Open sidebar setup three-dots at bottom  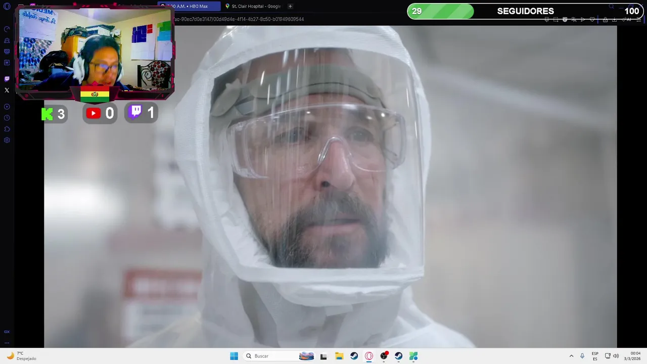(x=7, y=342)
